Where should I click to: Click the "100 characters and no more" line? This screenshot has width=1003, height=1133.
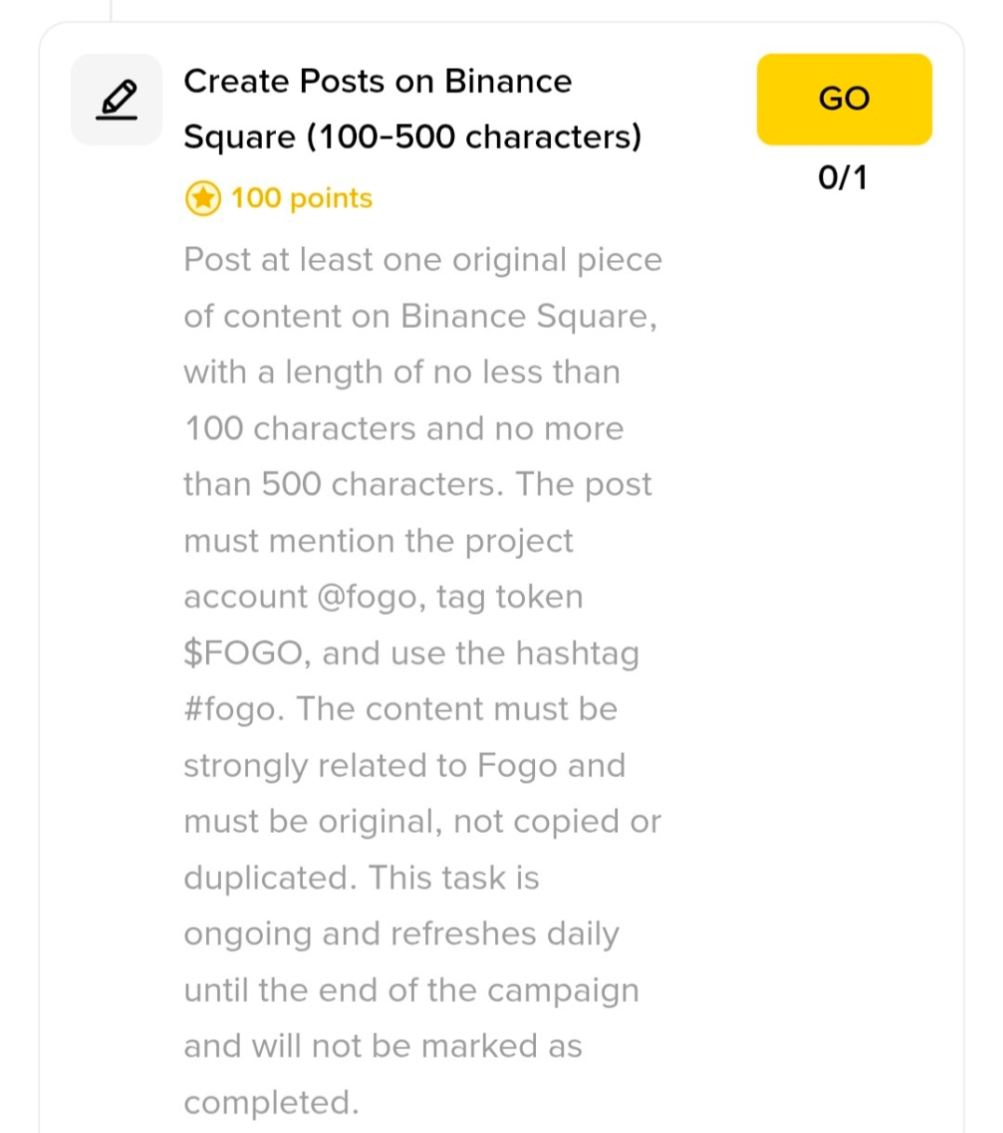point(404,429)
